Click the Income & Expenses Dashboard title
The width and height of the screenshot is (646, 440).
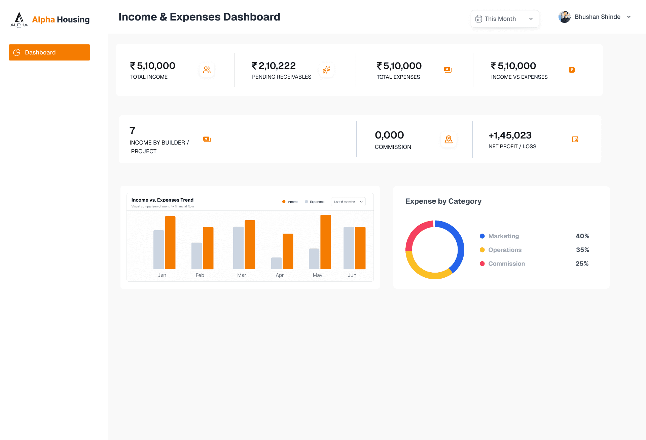pos(199,17)
